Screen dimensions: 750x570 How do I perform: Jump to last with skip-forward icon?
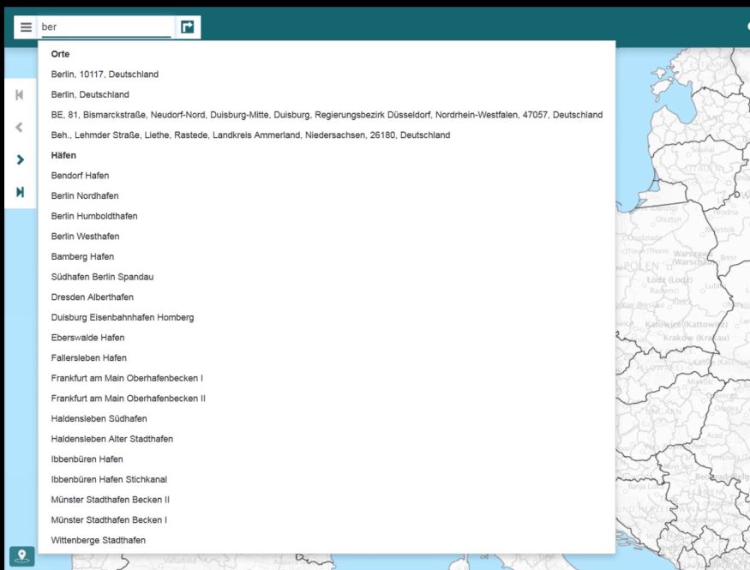click(x=20, y=192)
